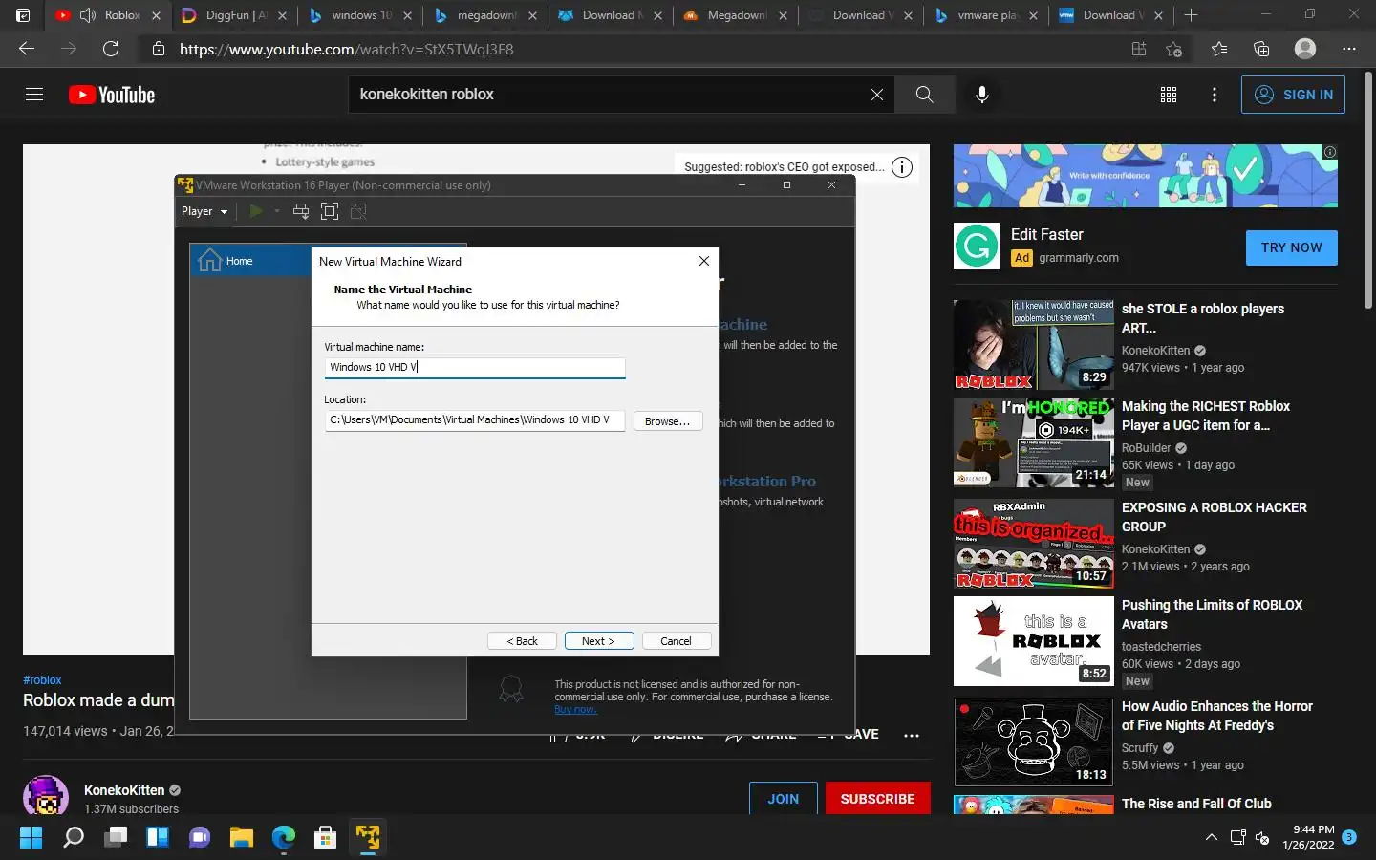This screenshot has height=860, width=1376.
Task: Click the browser back arrow
Action: tap(27, 49)
